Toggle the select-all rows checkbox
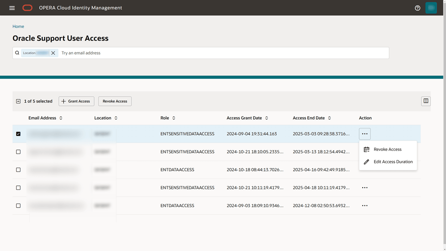Screen dimensions: 446x251 click(x=18, y=101)
